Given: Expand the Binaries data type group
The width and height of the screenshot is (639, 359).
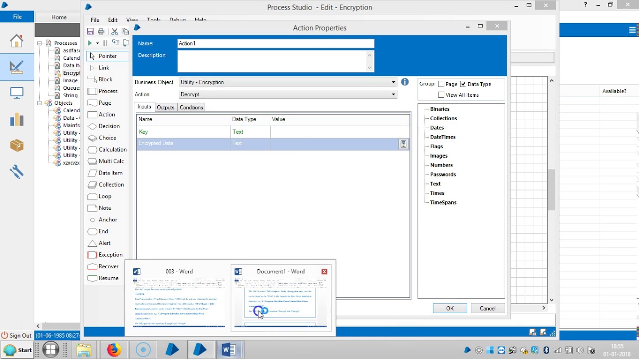Looking at the screenshot, I should pyautogui.click(x=440, y=109).
